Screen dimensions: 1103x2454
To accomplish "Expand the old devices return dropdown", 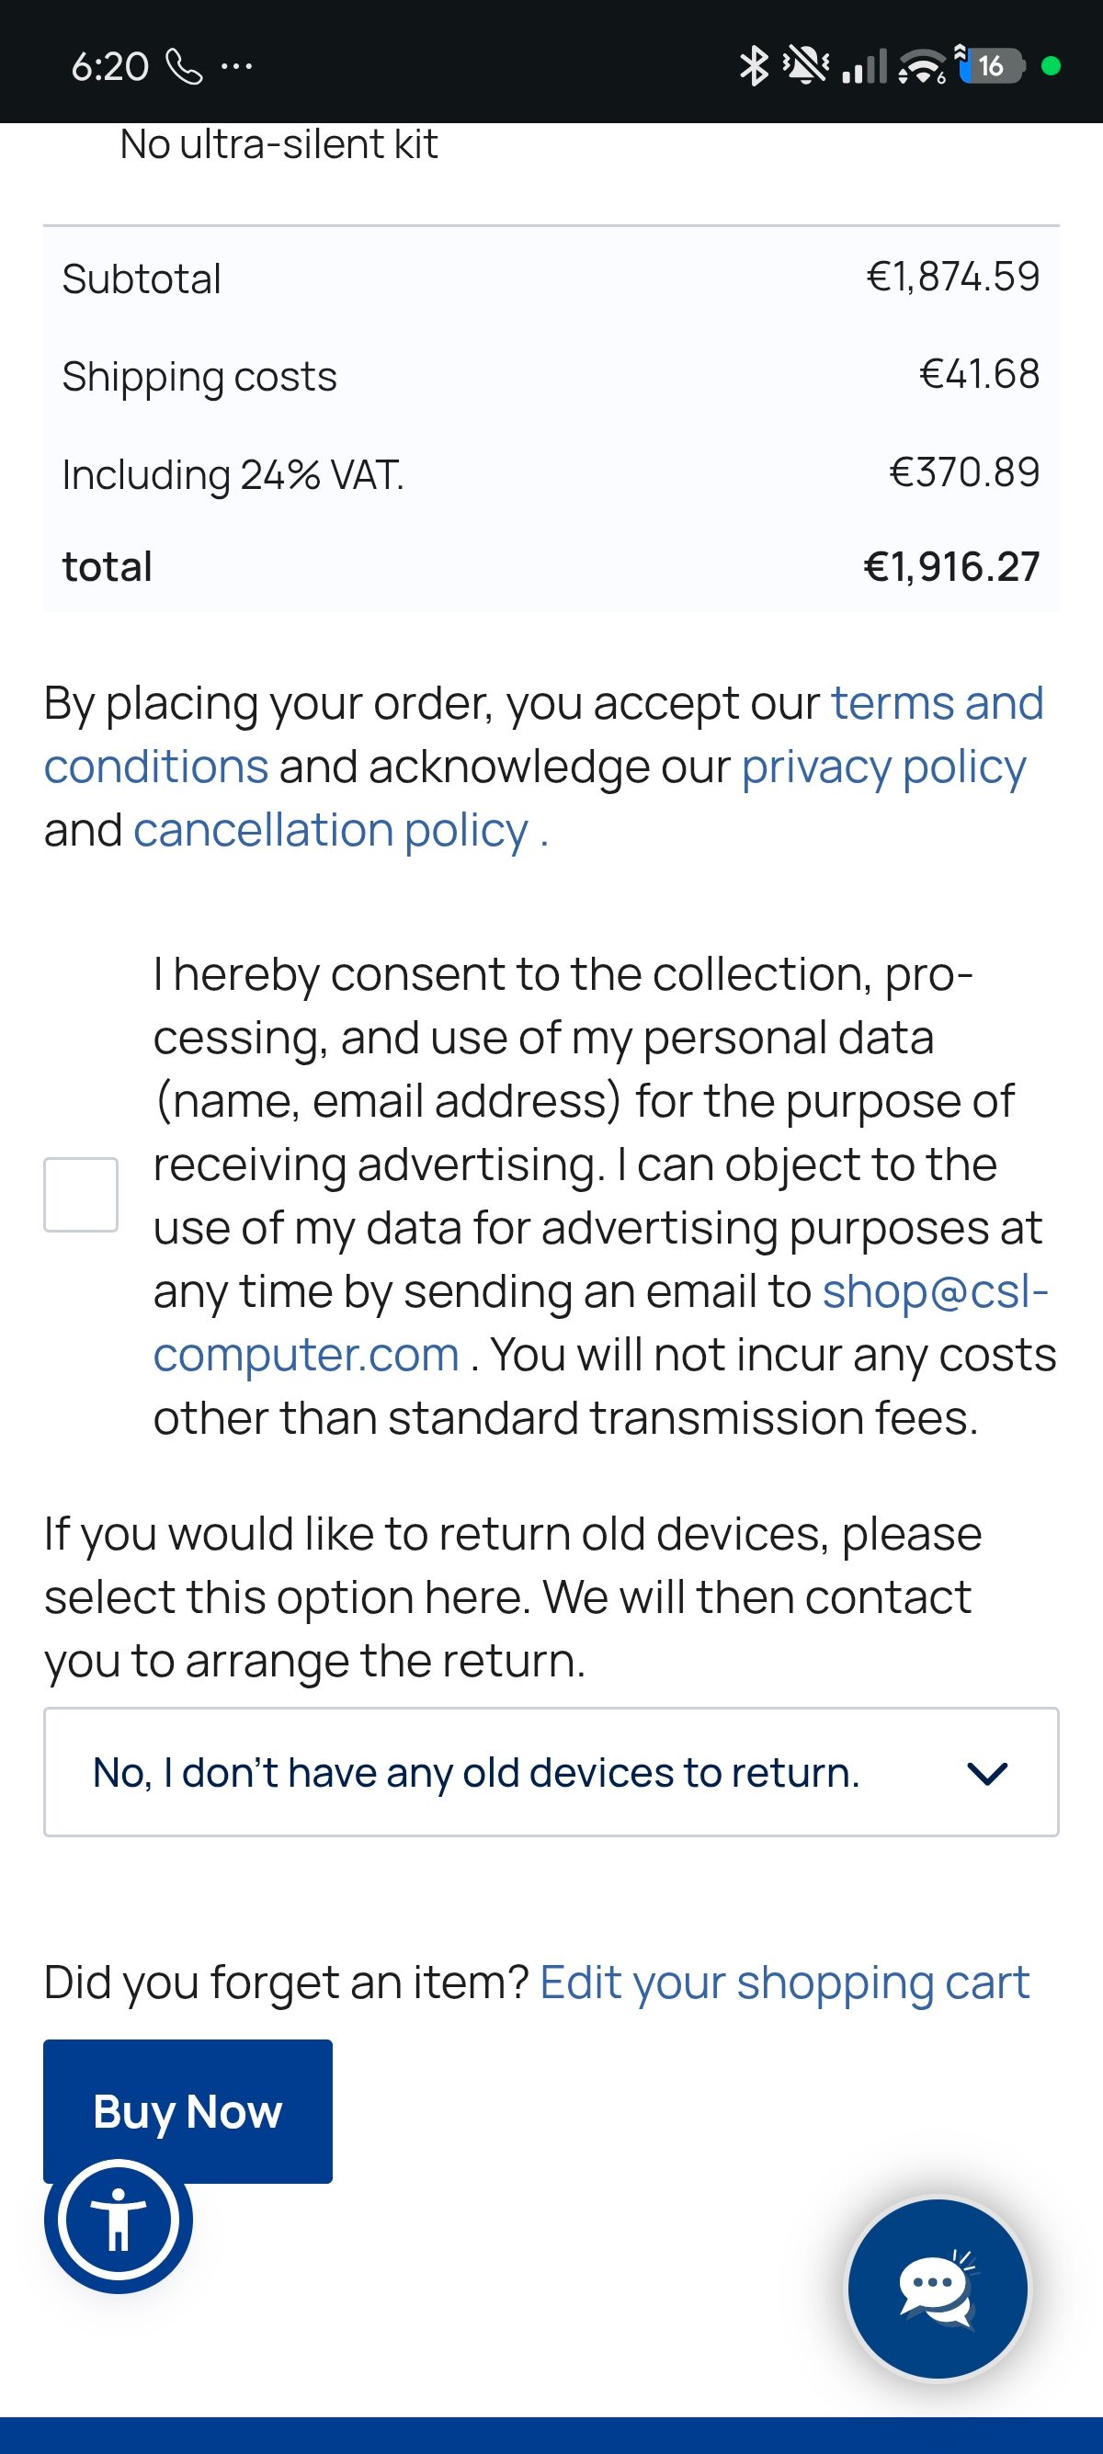I will coord(551,1772).
